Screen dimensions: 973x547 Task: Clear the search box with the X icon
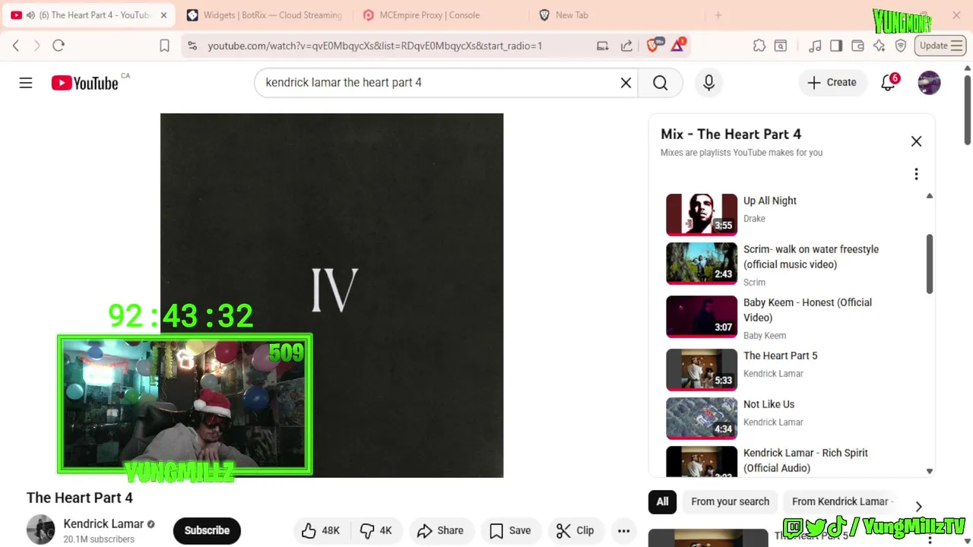point(626,83)
